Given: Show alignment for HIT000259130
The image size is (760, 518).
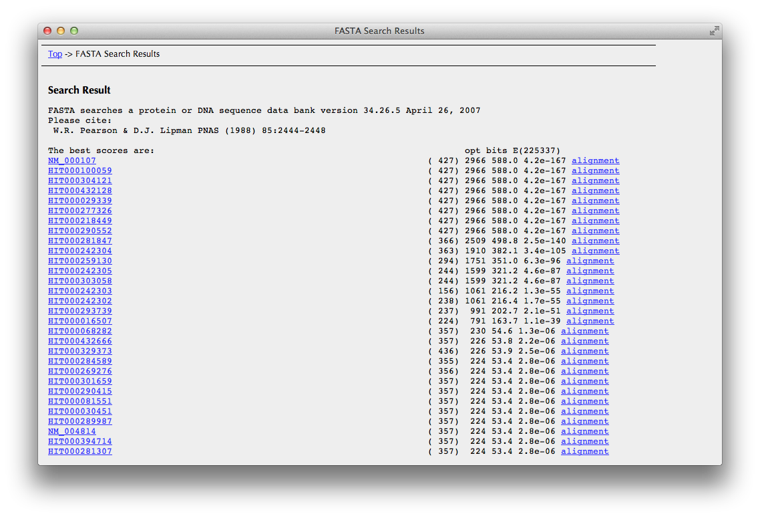Looking at the screenshot, I should (x=590, y=261).
